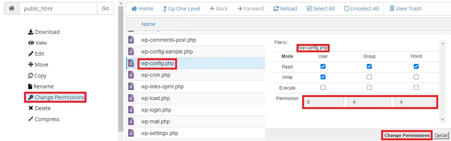Click the Cancel button
Screen dimensions: 451x141
441,135
